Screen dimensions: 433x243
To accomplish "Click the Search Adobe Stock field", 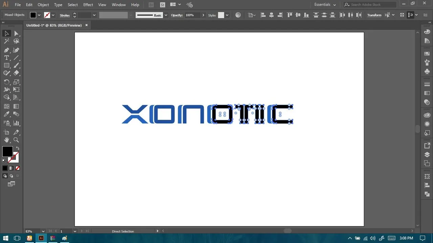I will pos(370,5).
